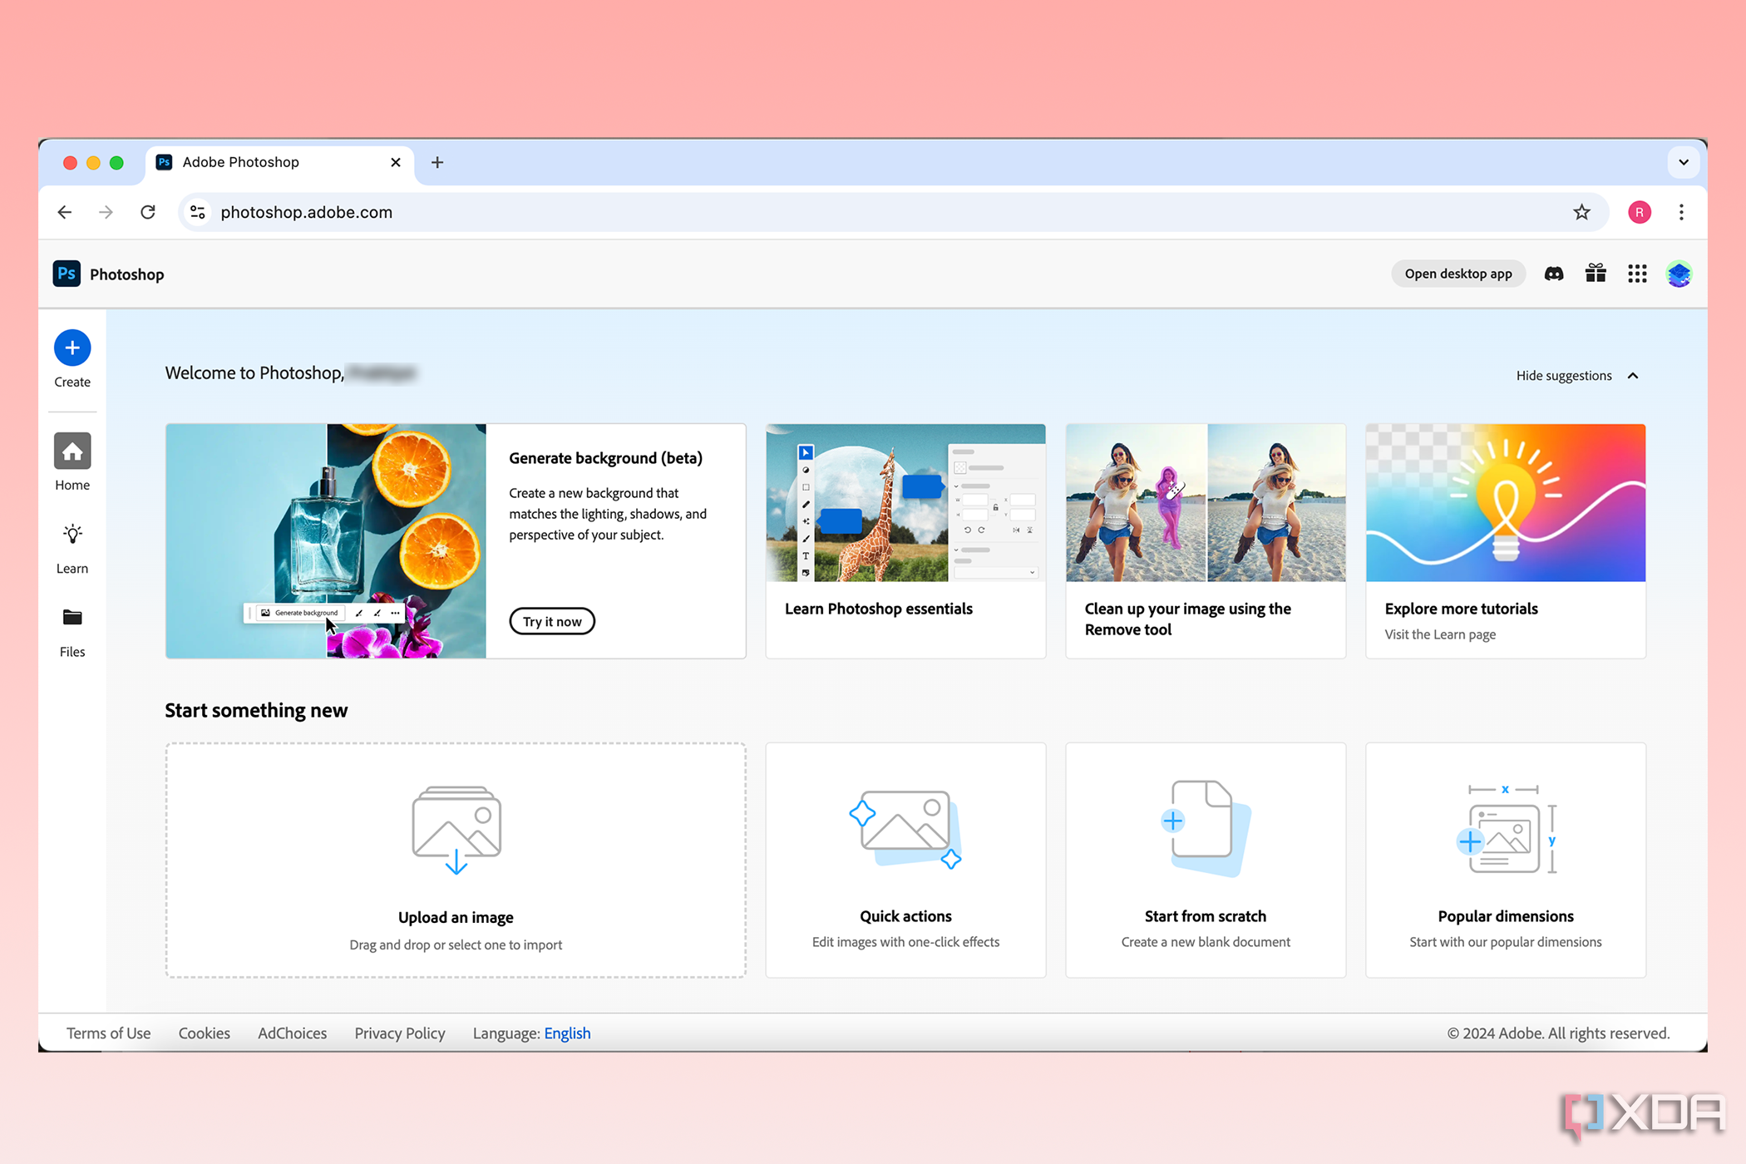1746x1164 pixels.
Task: Open the Learn section
Action: (x=72, y=545)
